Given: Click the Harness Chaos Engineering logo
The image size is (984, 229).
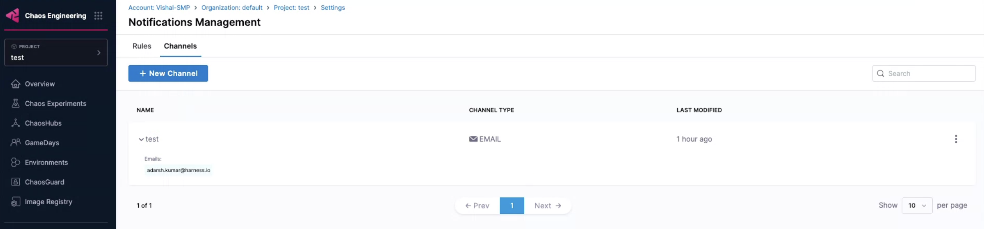Looking at the screenshot, I should pyautogui.click(x=12, y=16).
